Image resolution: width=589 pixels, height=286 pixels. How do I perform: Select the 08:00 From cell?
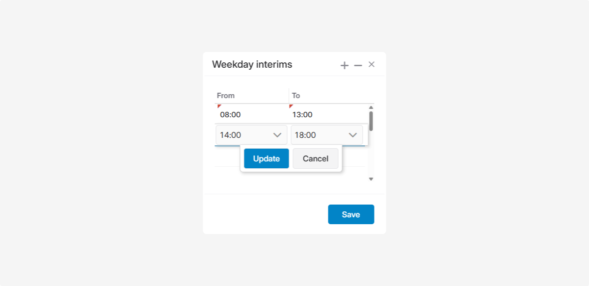[x=230, y=115]
